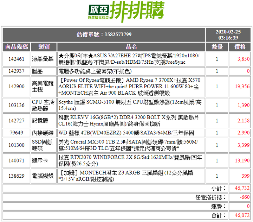
Task: Click price 3,399
Action: point(244,145)
